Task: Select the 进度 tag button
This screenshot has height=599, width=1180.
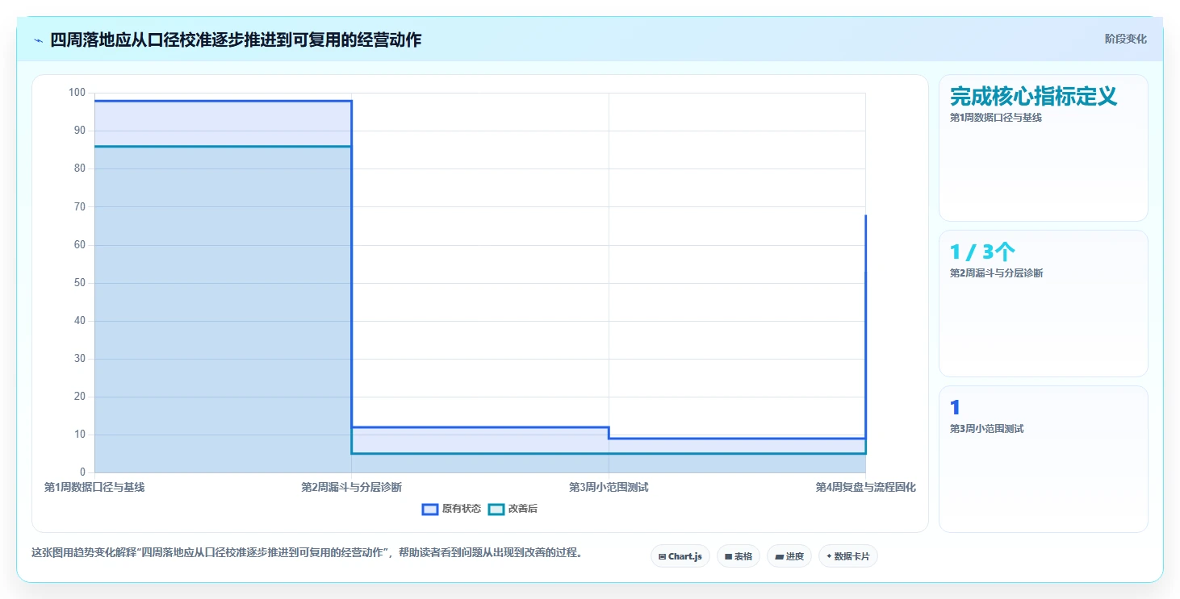Action: point(789,556)
